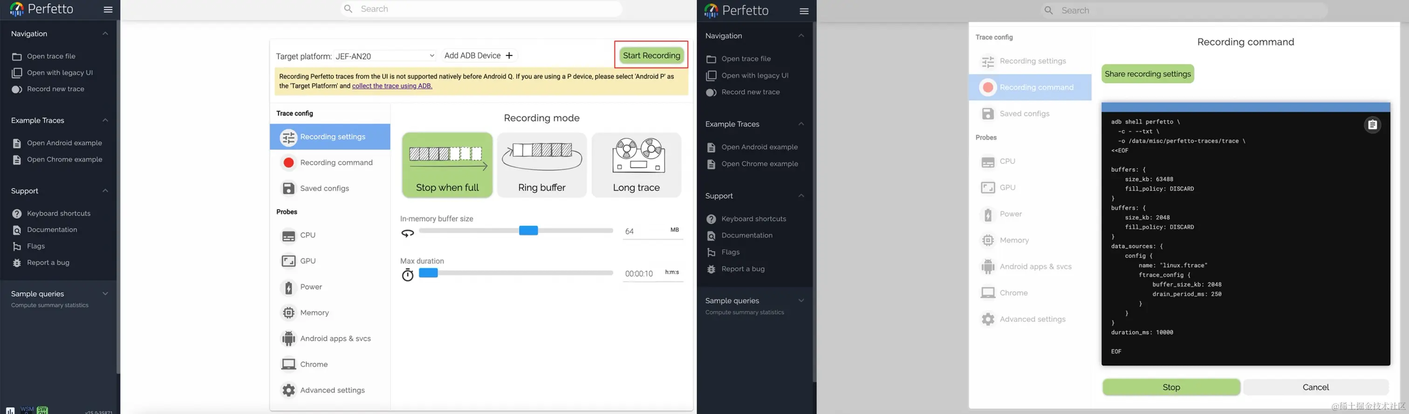Open Recording settings tab in left window
Image resolution: width=1409 pixels, height=414 pixels.
click(x=330, y=137)
